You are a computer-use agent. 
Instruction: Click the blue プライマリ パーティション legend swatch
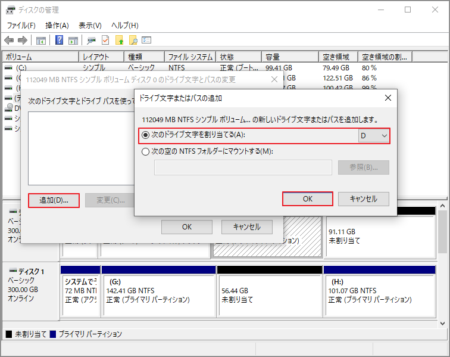click(x=53, y=334)
